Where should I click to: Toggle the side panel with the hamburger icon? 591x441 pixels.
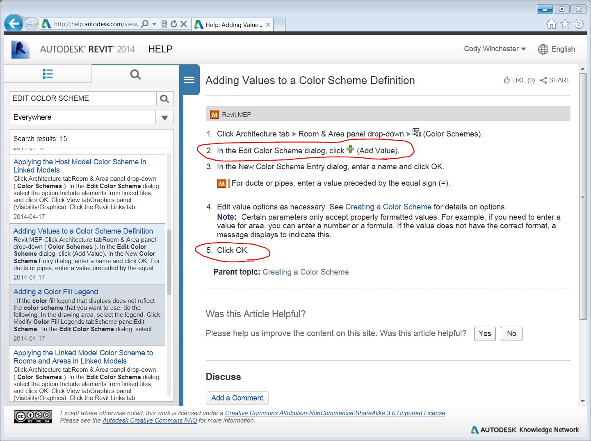click(189, 80)
